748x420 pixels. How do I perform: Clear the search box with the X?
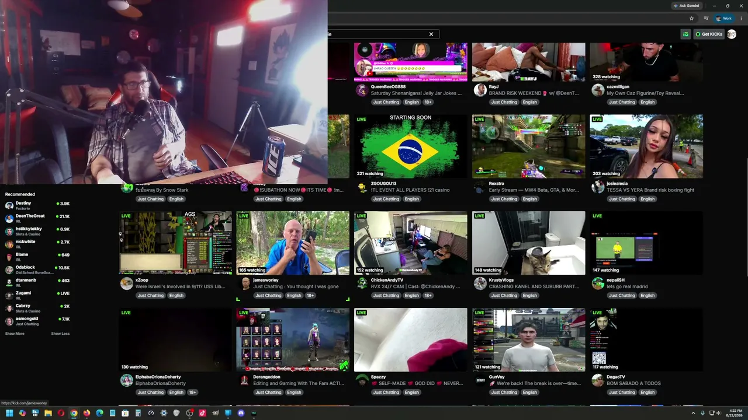(431, 34)
